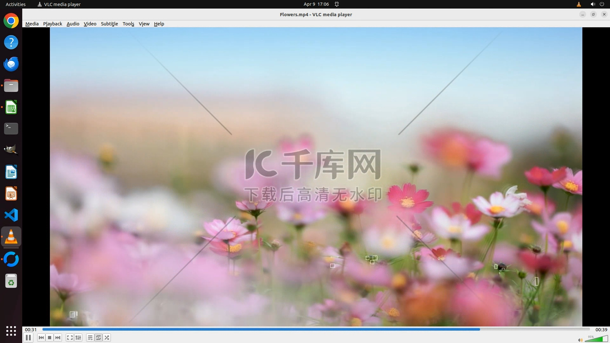Stop playback with the stop button
The width and height of the screenshot is (610, 343).
(50, 338)
